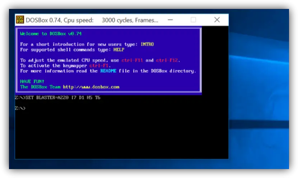Maximize the DOSBox window

coord(193,20)
